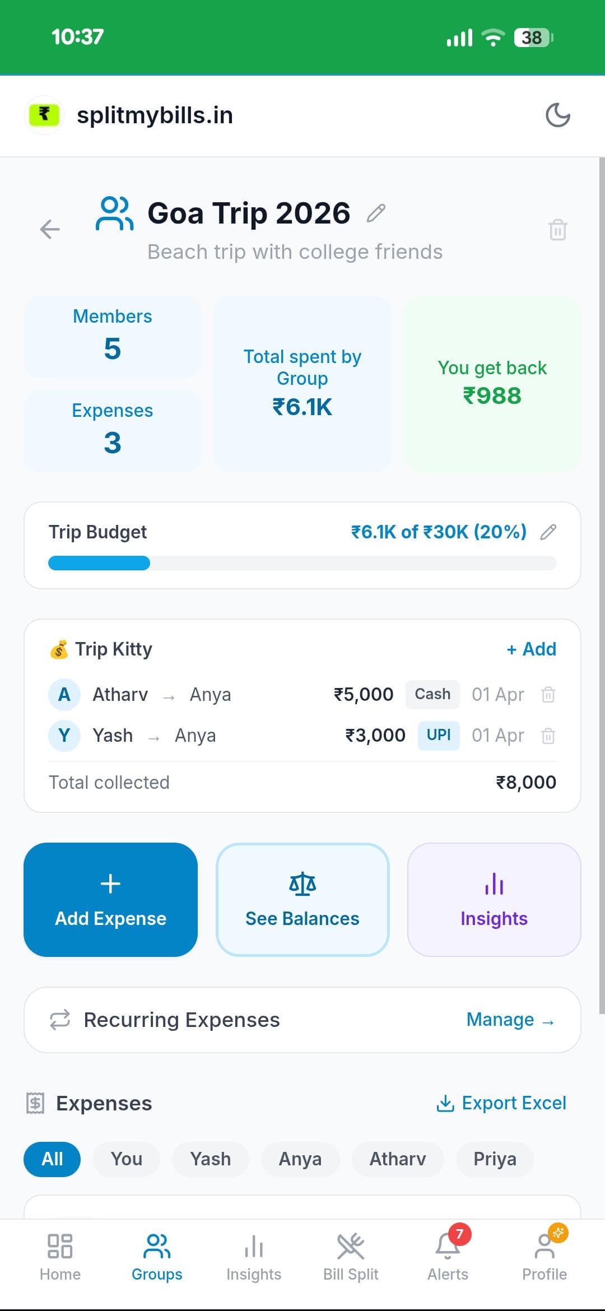Open Insights with the purple chart icon
This screenshot has height=1311, width=605.
[x=493, y=899]
